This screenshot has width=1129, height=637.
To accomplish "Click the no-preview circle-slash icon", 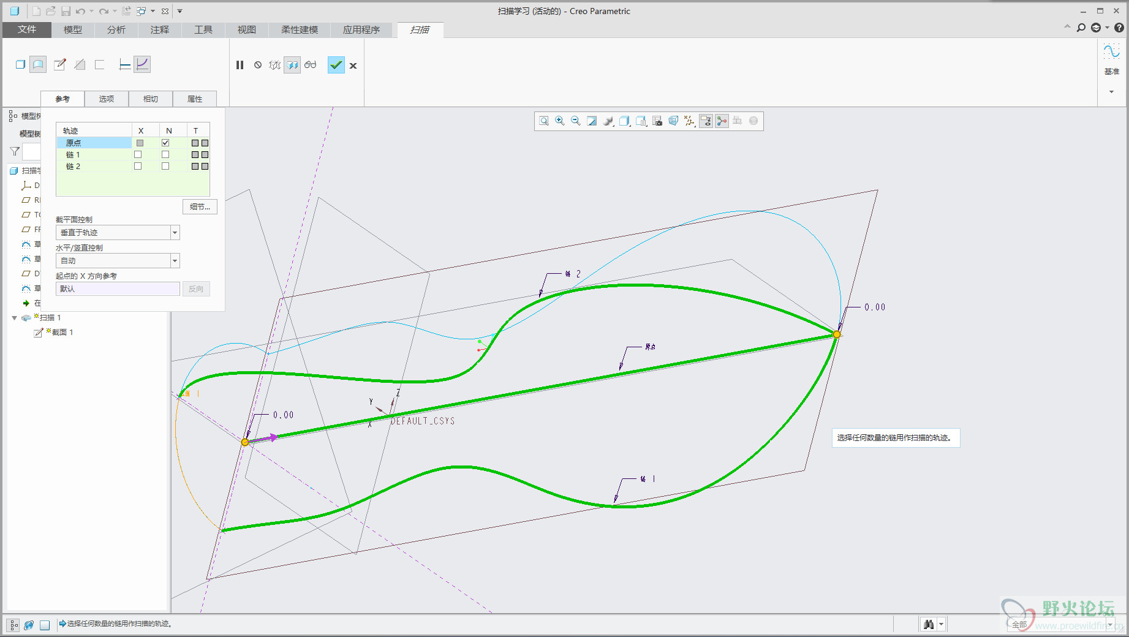I will [x=258, y=65].
